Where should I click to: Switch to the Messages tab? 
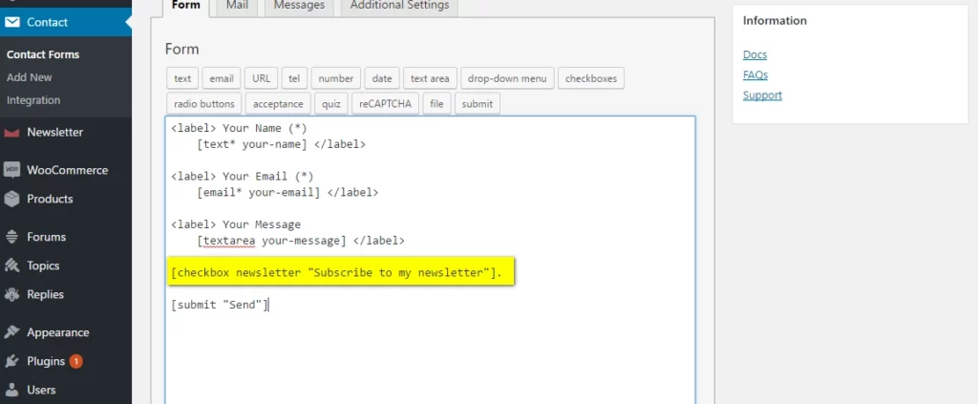click(299, 6)
